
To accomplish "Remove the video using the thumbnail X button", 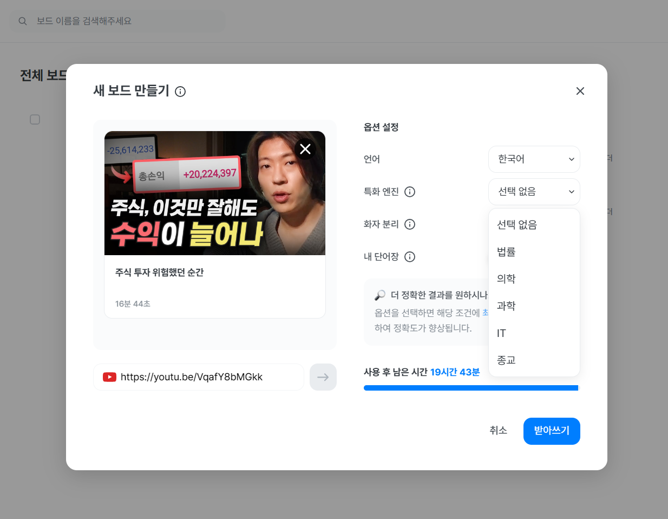I will click(x=305, y=149).
